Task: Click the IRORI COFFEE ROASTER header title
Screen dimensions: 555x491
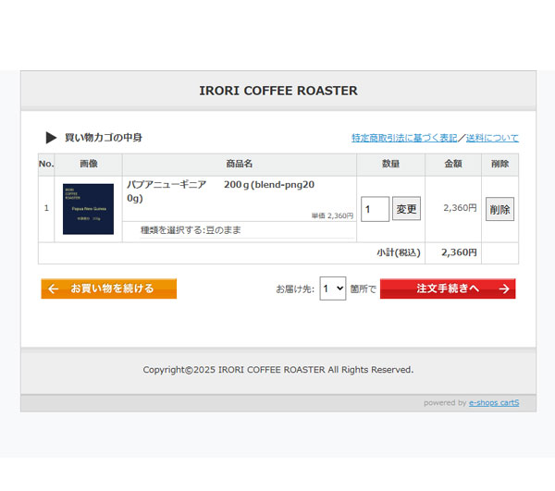Action: click(278, 91)
